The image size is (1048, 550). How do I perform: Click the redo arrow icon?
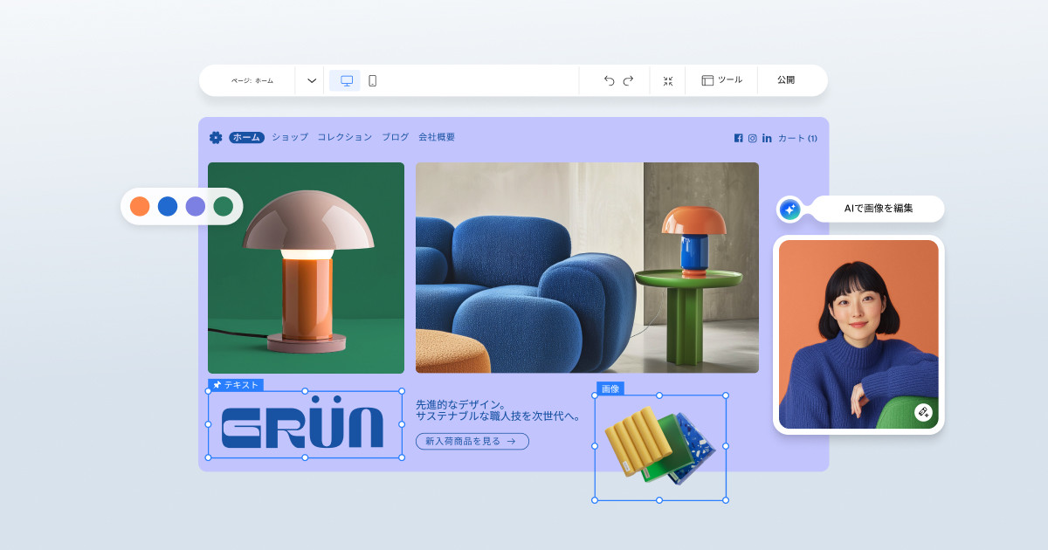click(628, 80)
